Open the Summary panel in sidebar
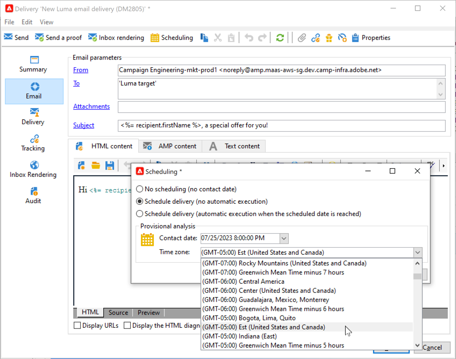This screenshot has width=456, height=359. click(33, 64)
